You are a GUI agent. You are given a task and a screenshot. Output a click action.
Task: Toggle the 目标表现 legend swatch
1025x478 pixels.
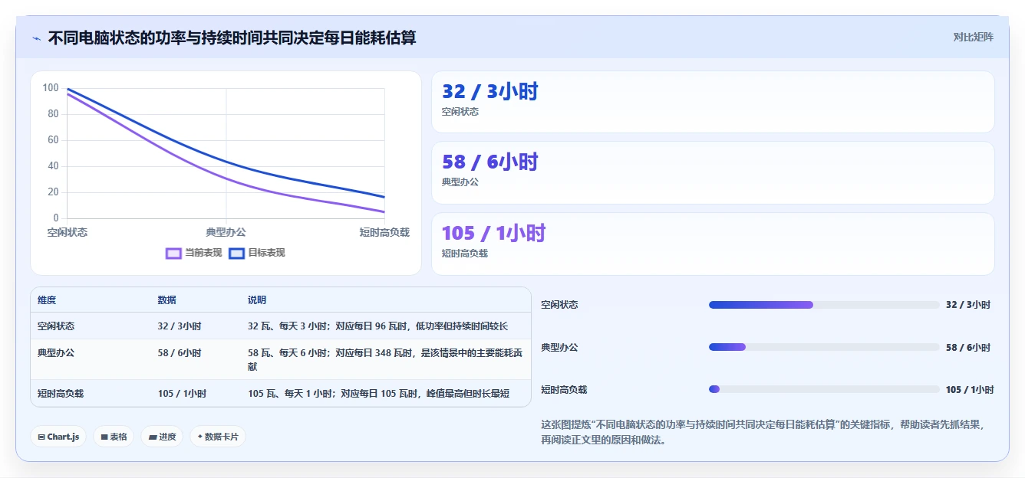237,253
